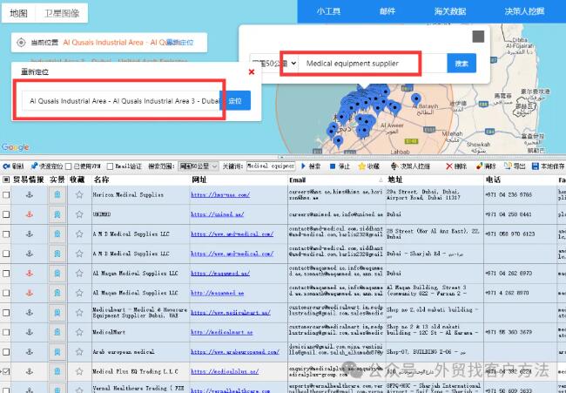The image size is (566, 393).
Task: Open the 50公里 radius dropdown on map
Action: coord(274,64)
